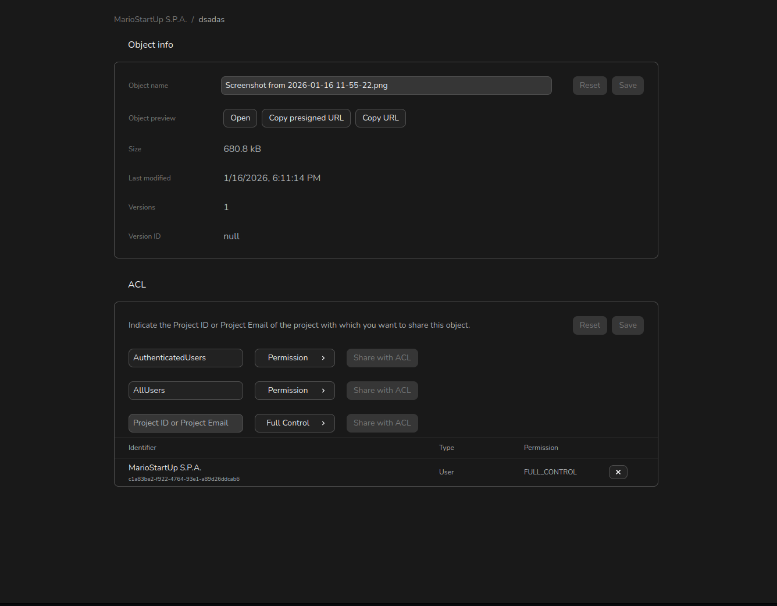Image resolution: width=777 pixels, height=606 pixels.
Task: Save the ACL changes
Action: point(628,325)
